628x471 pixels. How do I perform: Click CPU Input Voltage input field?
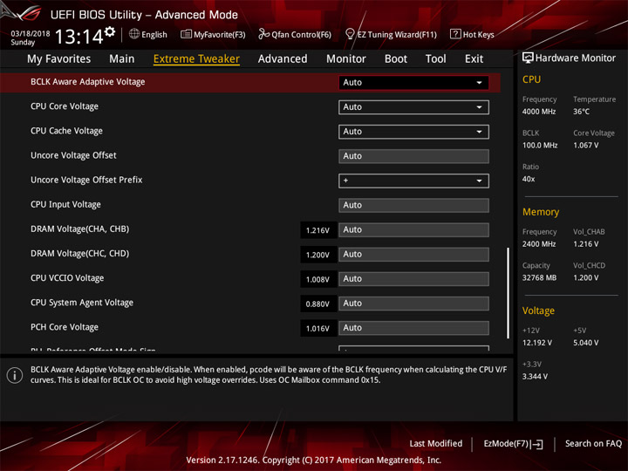(x=413, y=205)
